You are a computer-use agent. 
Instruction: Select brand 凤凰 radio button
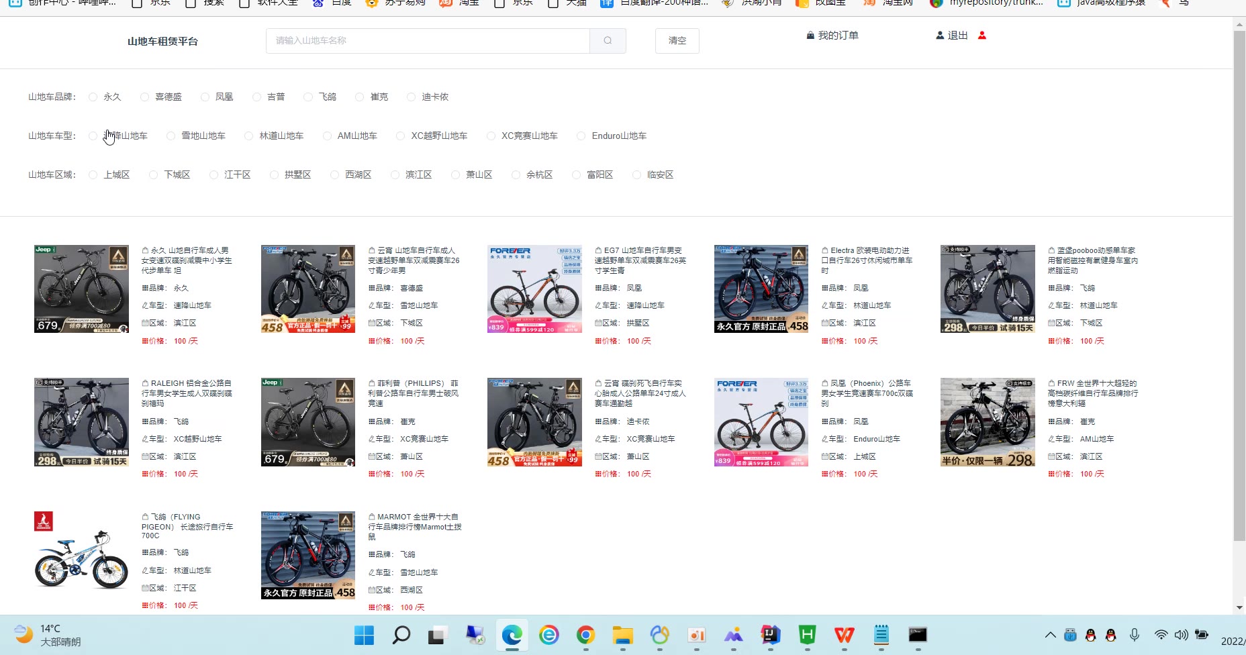pos(205,97)
